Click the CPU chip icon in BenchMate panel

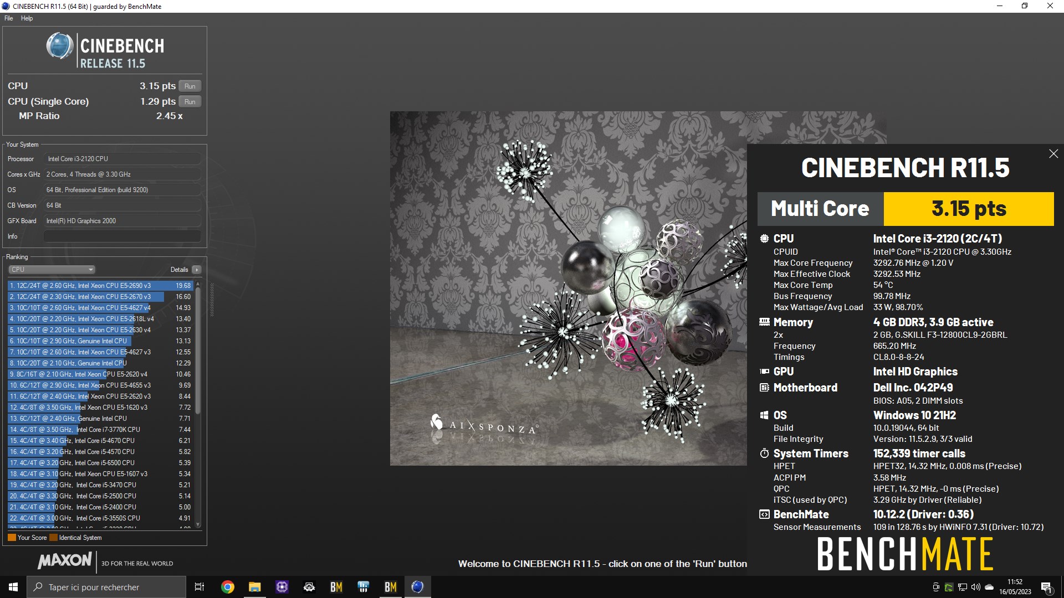pyautogui.click(x=764, y=239)
